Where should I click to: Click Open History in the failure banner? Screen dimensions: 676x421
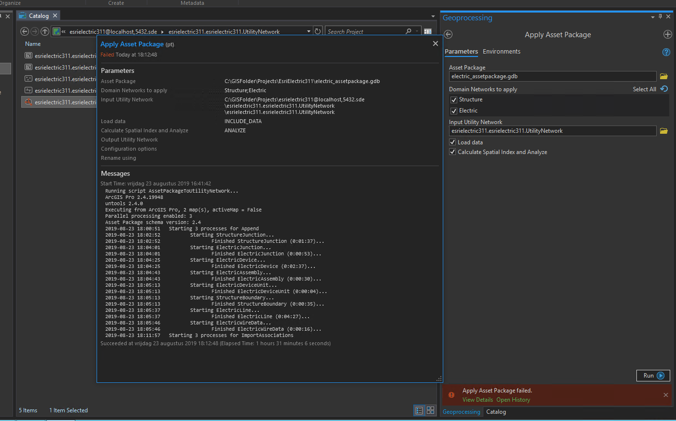(x=513, y=400)
